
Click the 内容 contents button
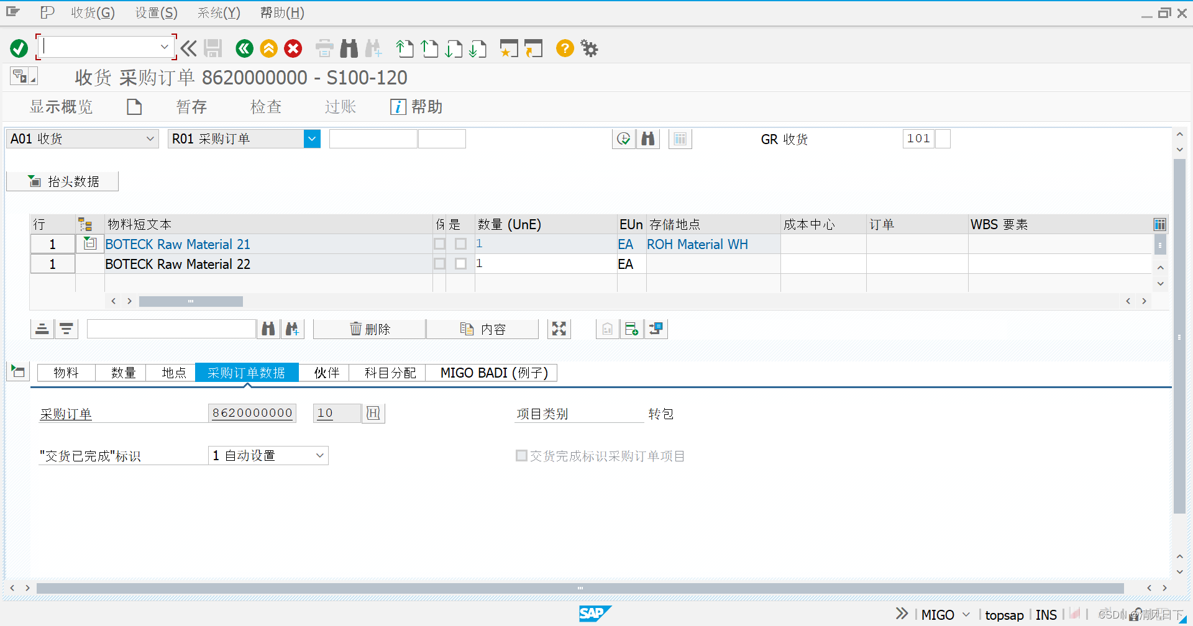pos(483,329)
